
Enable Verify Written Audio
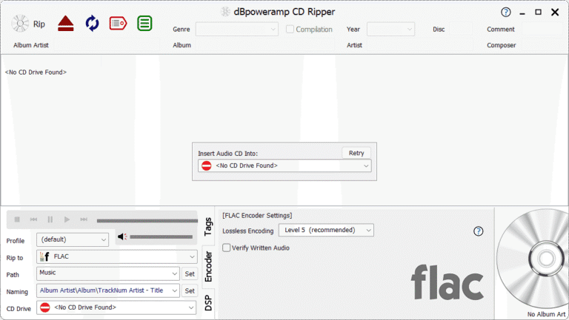[226, 248]
